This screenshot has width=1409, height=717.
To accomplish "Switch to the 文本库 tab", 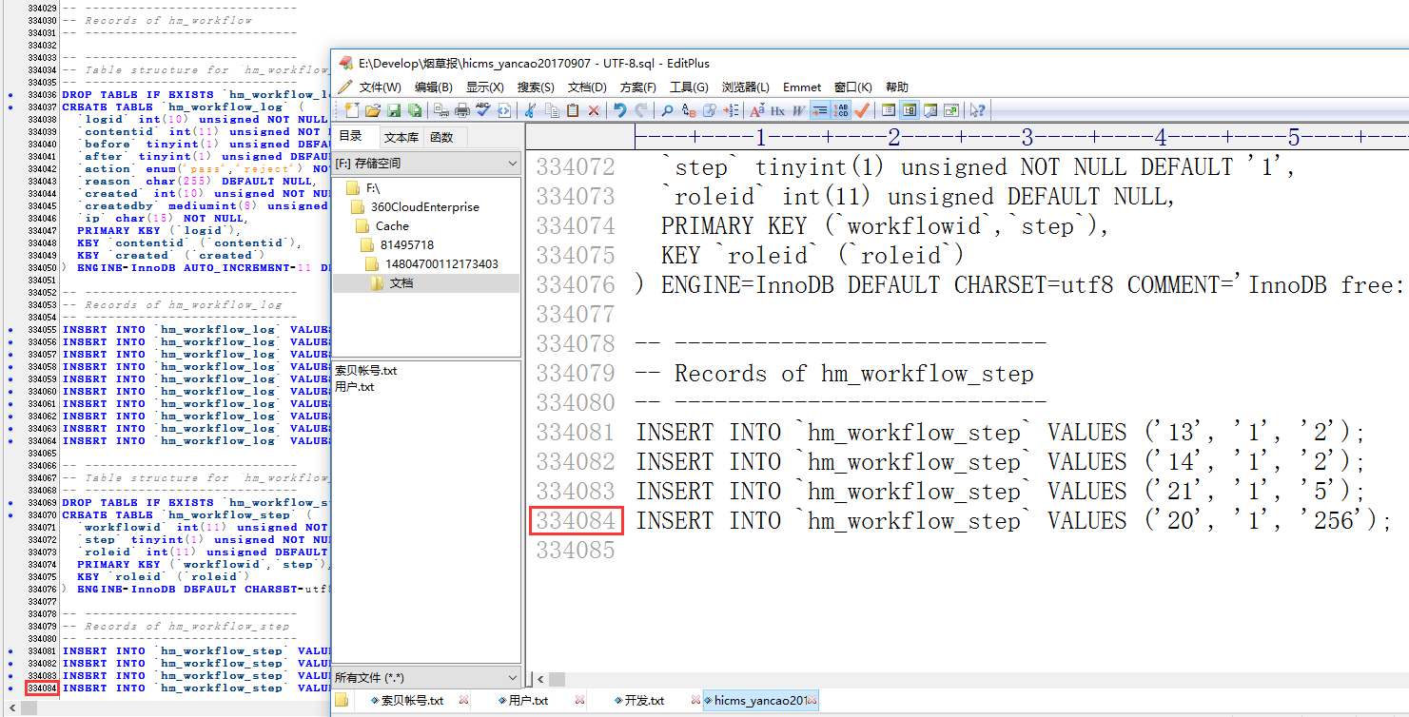I will (x=401, y=138).
